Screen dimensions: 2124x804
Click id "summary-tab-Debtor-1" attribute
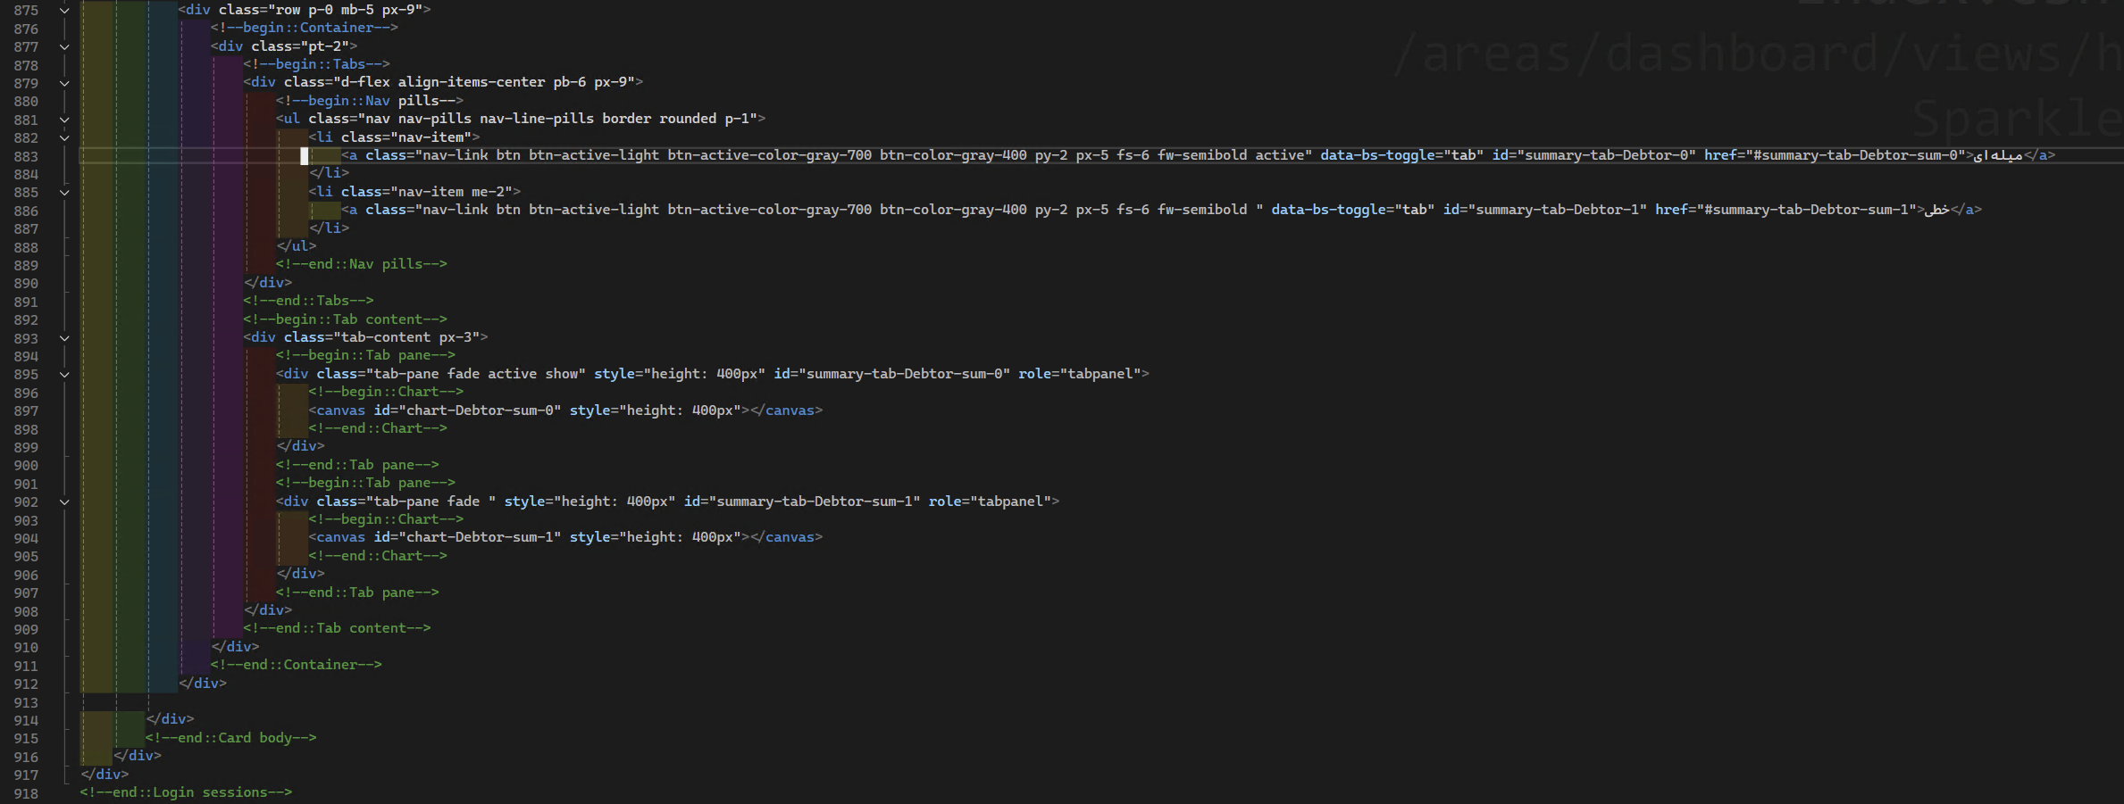pyautogui.click(x=1545, y=210)
